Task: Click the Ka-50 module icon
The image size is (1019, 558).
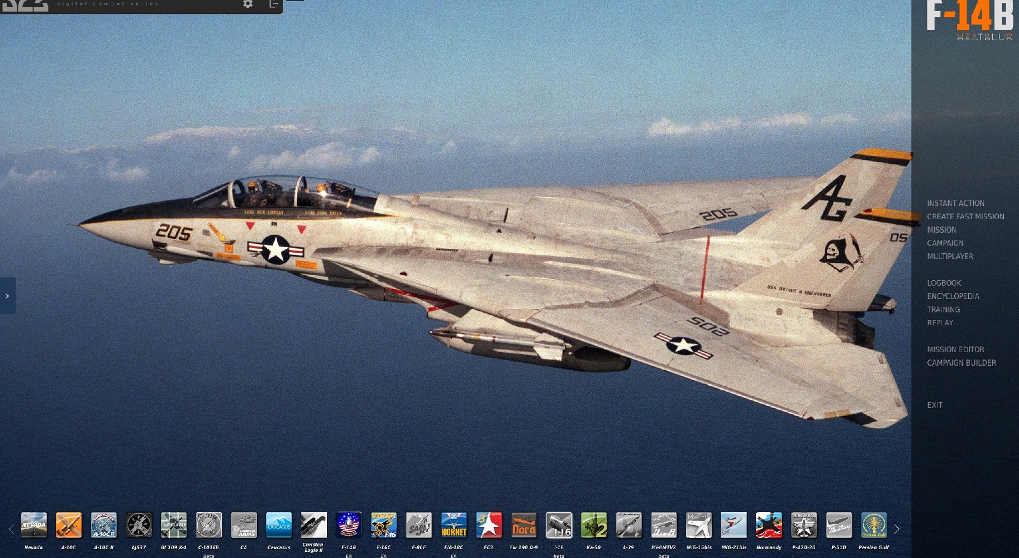Action: tap(594, 526)
